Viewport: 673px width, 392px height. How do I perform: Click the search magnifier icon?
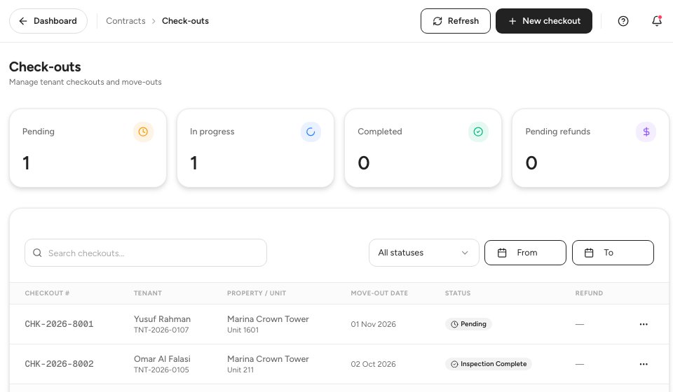pyautogui.click(x=37, y=253)
